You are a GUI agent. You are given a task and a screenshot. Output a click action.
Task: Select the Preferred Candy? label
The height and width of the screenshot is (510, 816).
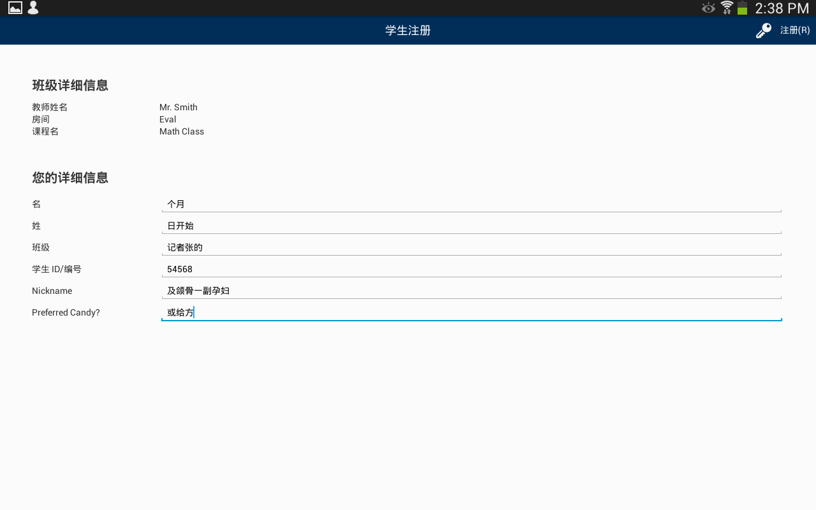(x=66, y=312)
